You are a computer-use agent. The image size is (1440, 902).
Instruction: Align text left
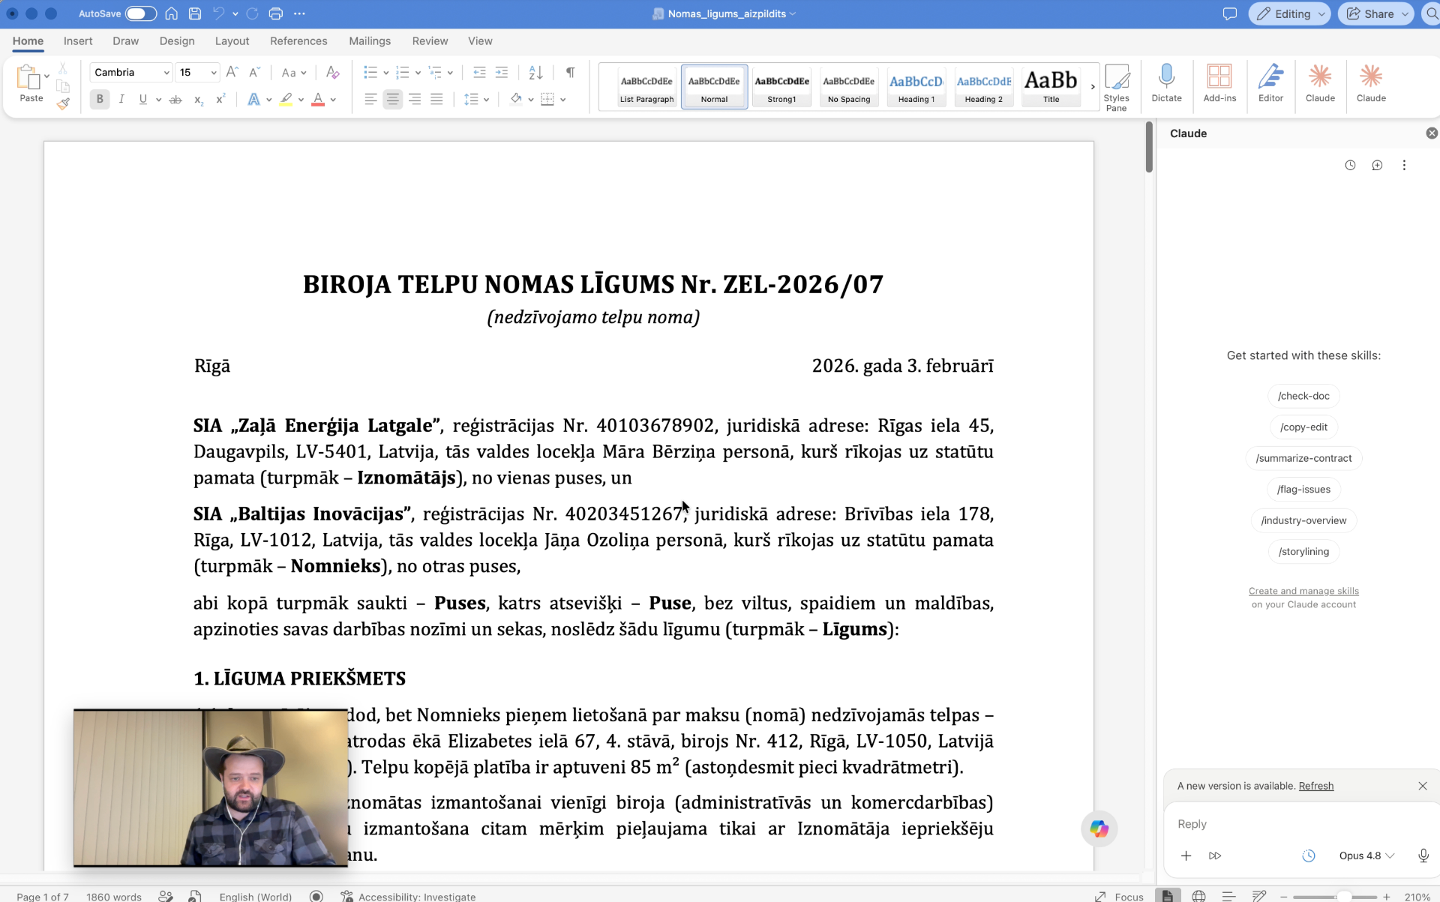(370, 99)
